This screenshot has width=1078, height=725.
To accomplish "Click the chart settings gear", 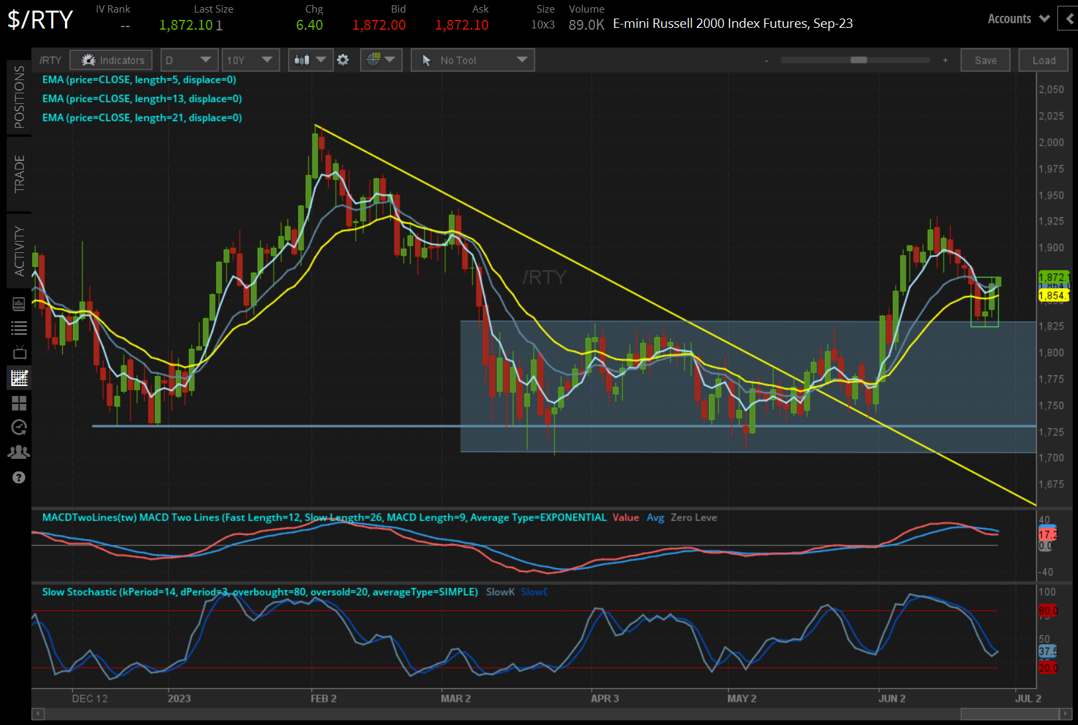I will (343, 60).
